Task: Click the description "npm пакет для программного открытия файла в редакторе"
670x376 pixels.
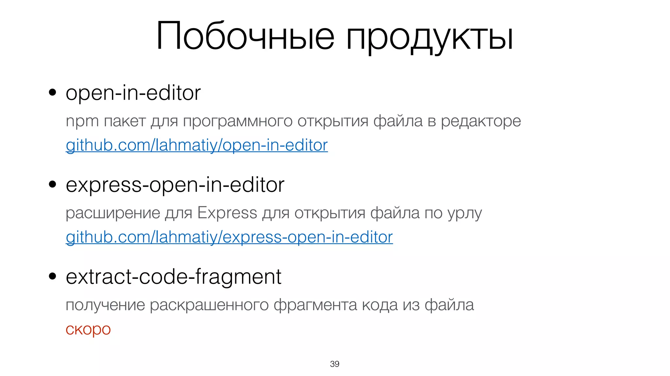Action: [x=293, y=121]
